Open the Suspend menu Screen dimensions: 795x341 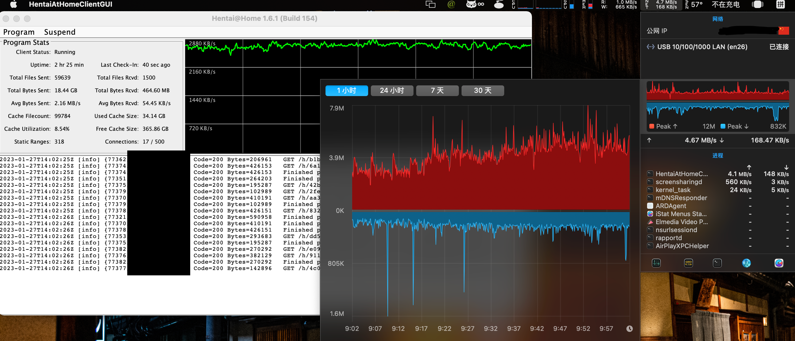(59, 32)
